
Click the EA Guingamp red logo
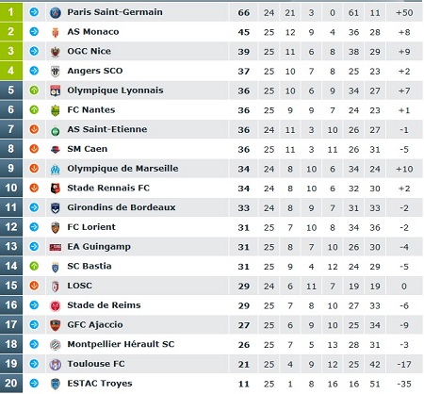click(x=56, y=247)
